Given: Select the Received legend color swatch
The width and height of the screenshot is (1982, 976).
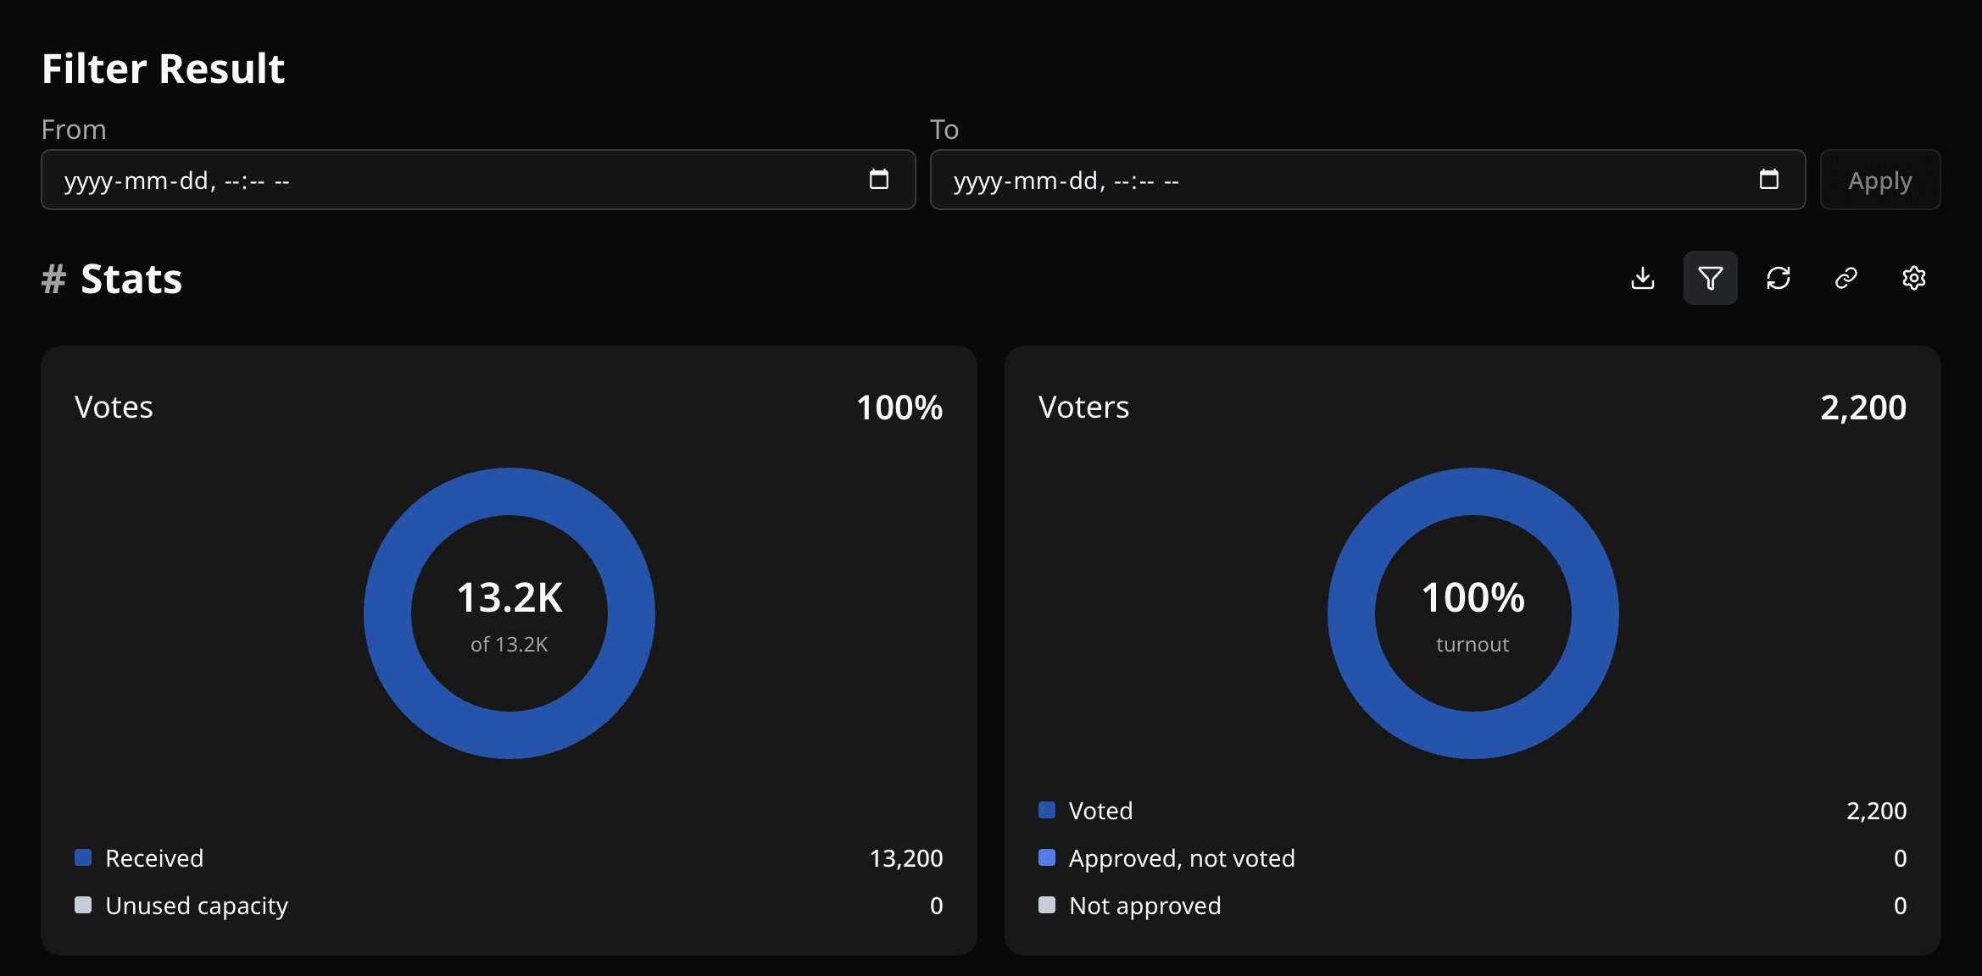Looking at the screenshot, I should [83, 857].
